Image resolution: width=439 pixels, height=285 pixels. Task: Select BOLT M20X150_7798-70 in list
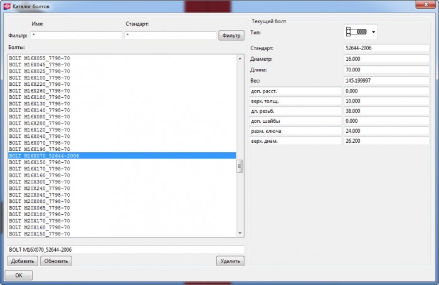pos(122,234)
